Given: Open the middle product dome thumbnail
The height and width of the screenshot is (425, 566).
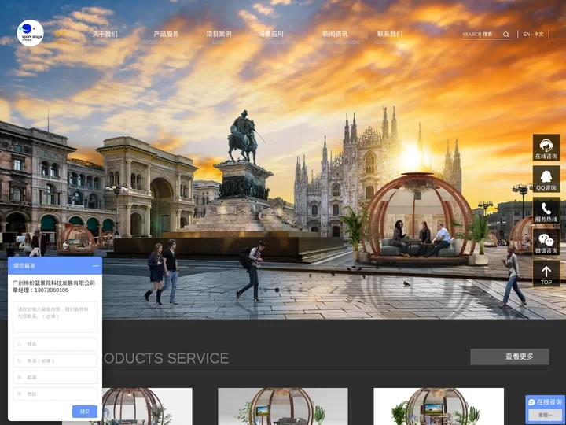Looking at the screenshot, I should tap(283, 407).
